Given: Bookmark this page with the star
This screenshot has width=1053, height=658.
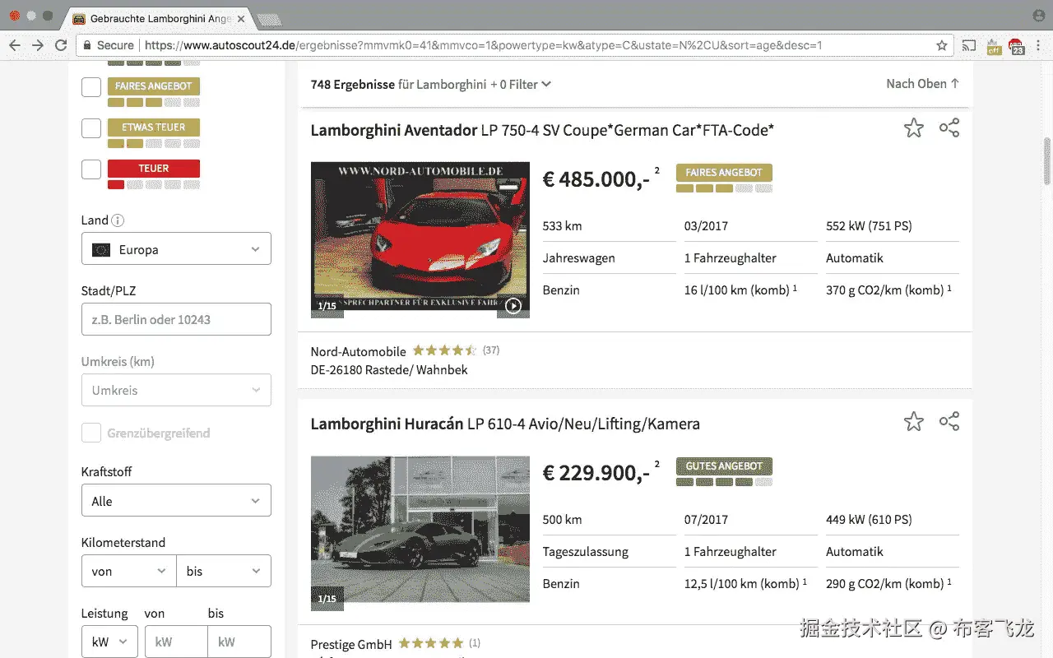Looking at the screenshot, I should click(941, 45).
